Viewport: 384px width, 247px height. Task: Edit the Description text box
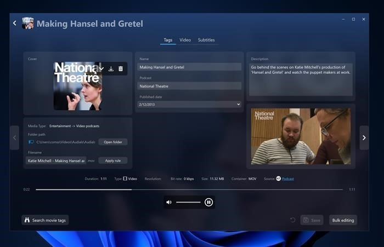point(301,79)
